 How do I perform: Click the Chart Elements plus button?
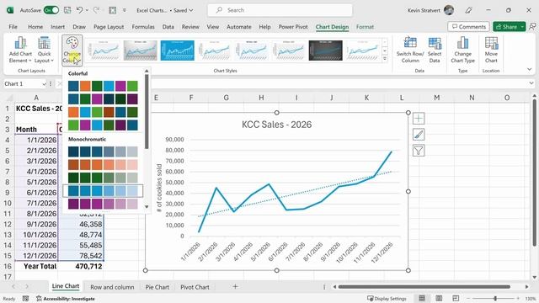(419, 119)
